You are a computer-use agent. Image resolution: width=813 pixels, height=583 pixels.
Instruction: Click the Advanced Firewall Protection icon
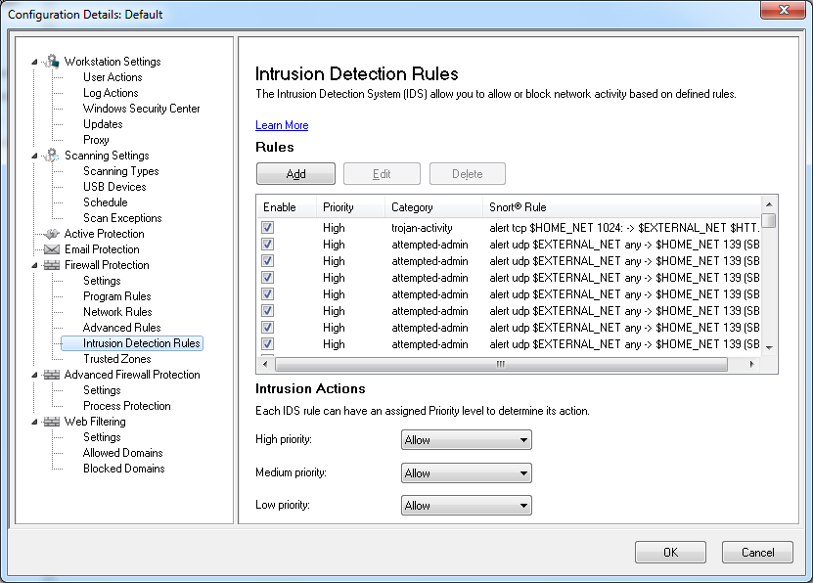tap(52, 375)
